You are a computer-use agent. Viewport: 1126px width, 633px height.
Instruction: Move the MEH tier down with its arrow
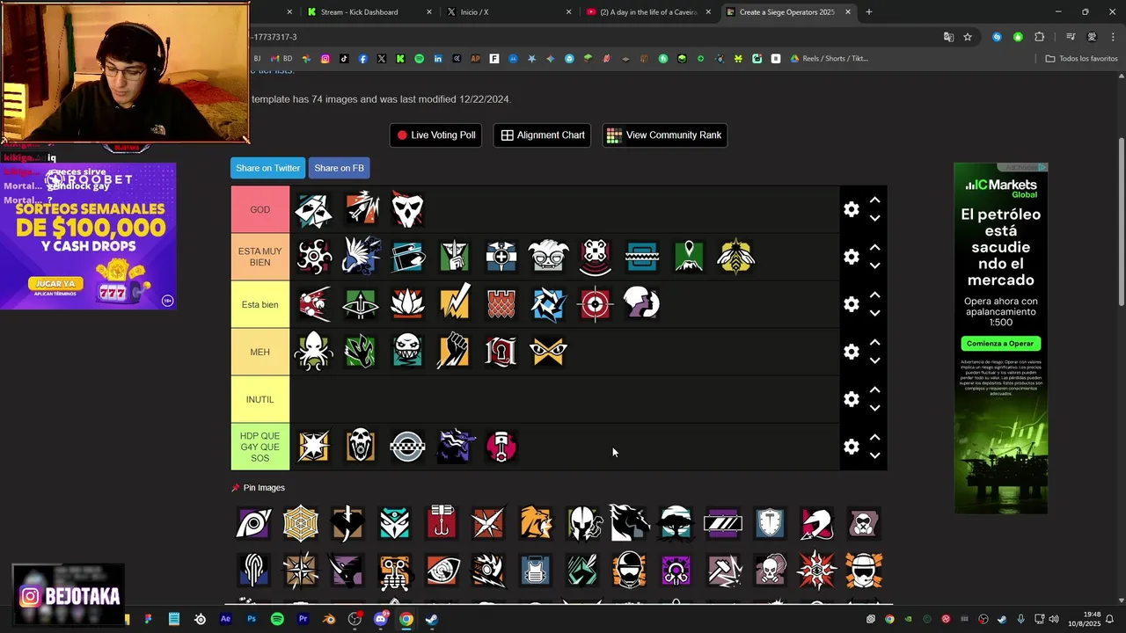pyautogui.click(x=875, y=361)
